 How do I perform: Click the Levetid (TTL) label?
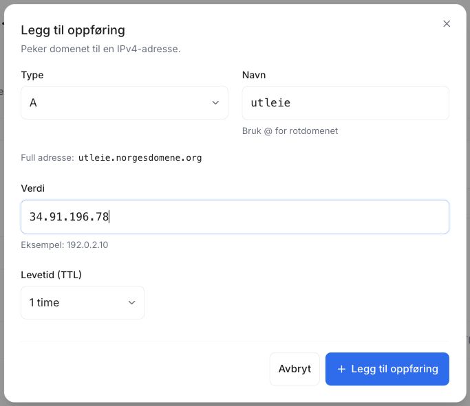(51, 274)
